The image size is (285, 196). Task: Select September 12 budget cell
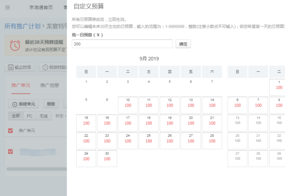click(x=170, y=105)
